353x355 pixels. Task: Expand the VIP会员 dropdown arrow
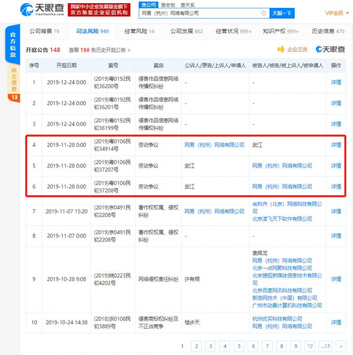click(x=347, y=13)
